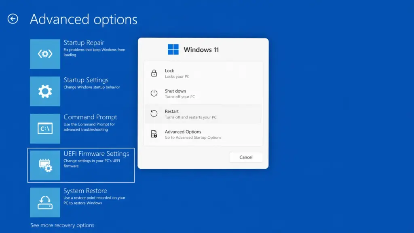Open See more recovery options link
Screen dimensions: 414x233
(x=62, y=225)
